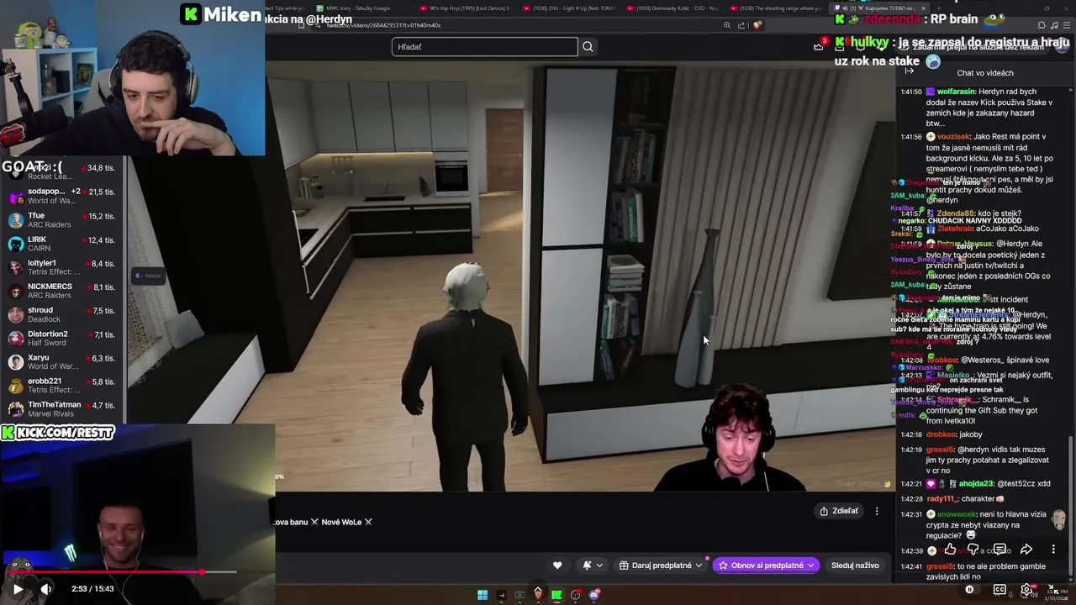Open more actions next to the share arrow

click(1053, 550)
